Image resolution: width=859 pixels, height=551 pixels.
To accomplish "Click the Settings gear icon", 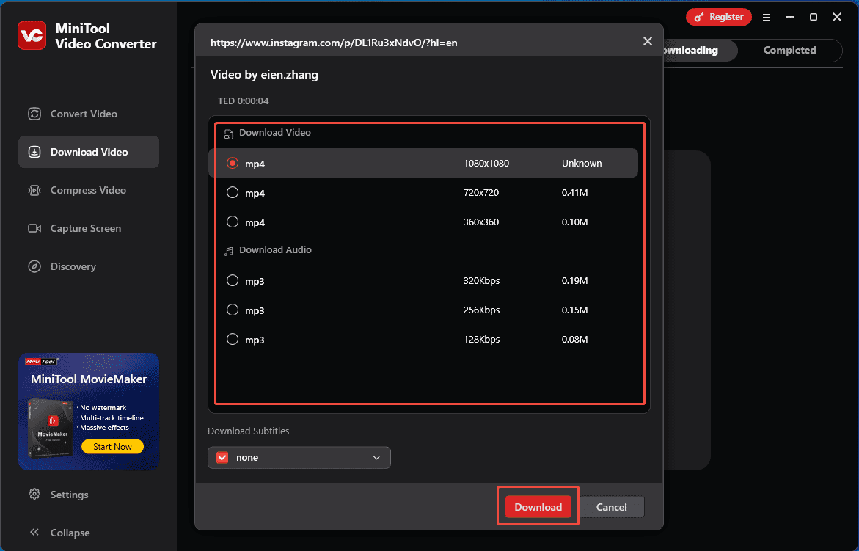I will click(34, 494).
